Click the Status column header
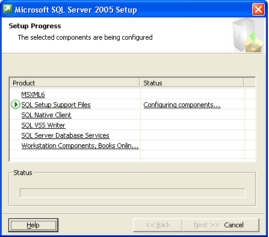 point(191,83)
